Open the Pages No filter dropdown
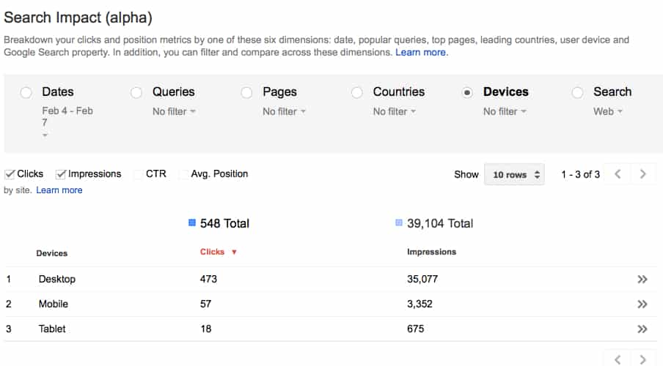663x366 pixels. click(284, 111)
